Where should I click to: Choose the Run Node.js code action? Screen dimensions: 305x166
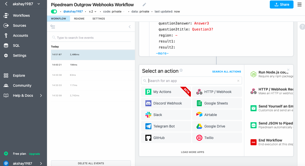pos(272,74)
